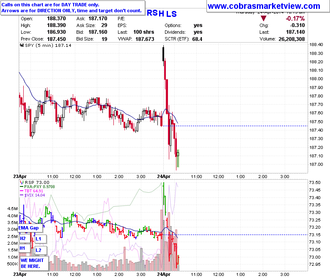Click the Ask Size value 29
This screenshot has width=330, height=278.
point(104,25)
